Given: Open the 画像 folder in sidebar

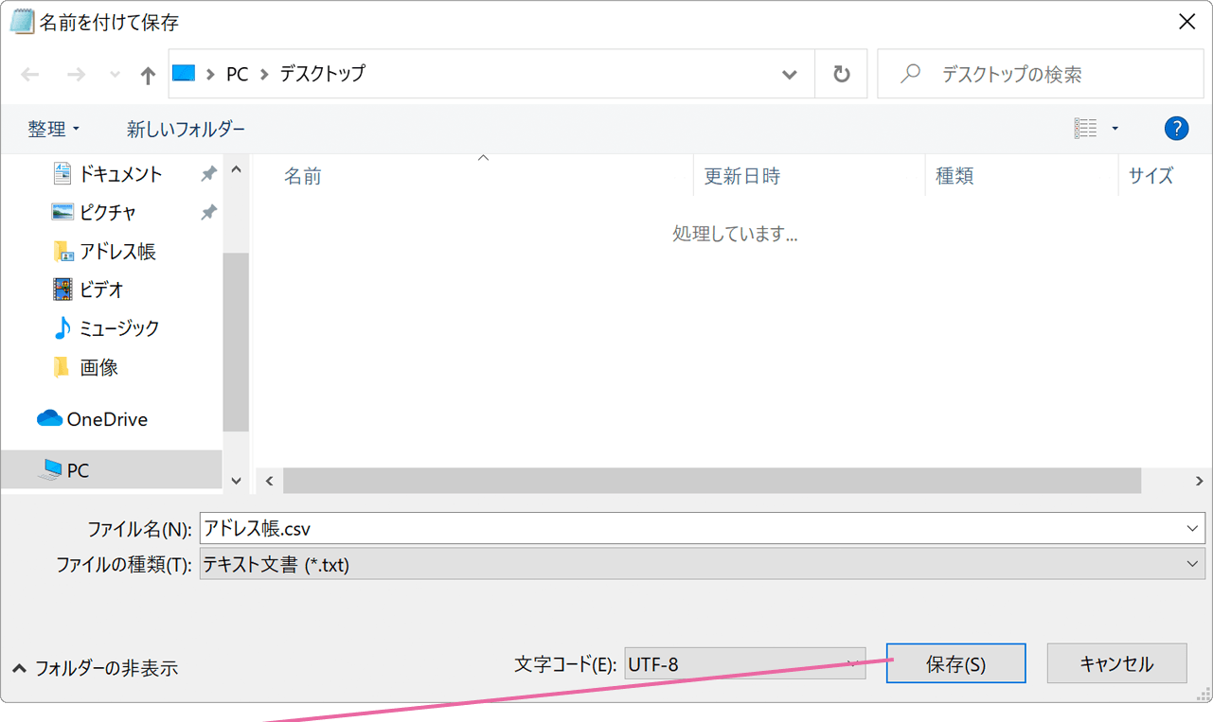Looking at the screenshot, I should click(x=98, y=367).
